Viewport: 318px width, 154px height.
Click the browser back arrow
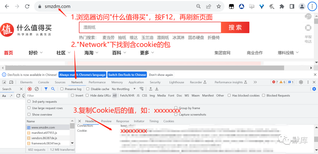pos(7,6)
